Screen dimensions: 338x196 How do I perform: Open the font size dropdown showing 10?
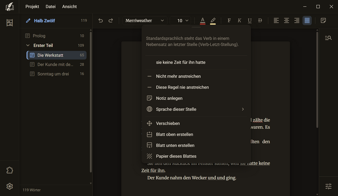click(x=180, y=20)
